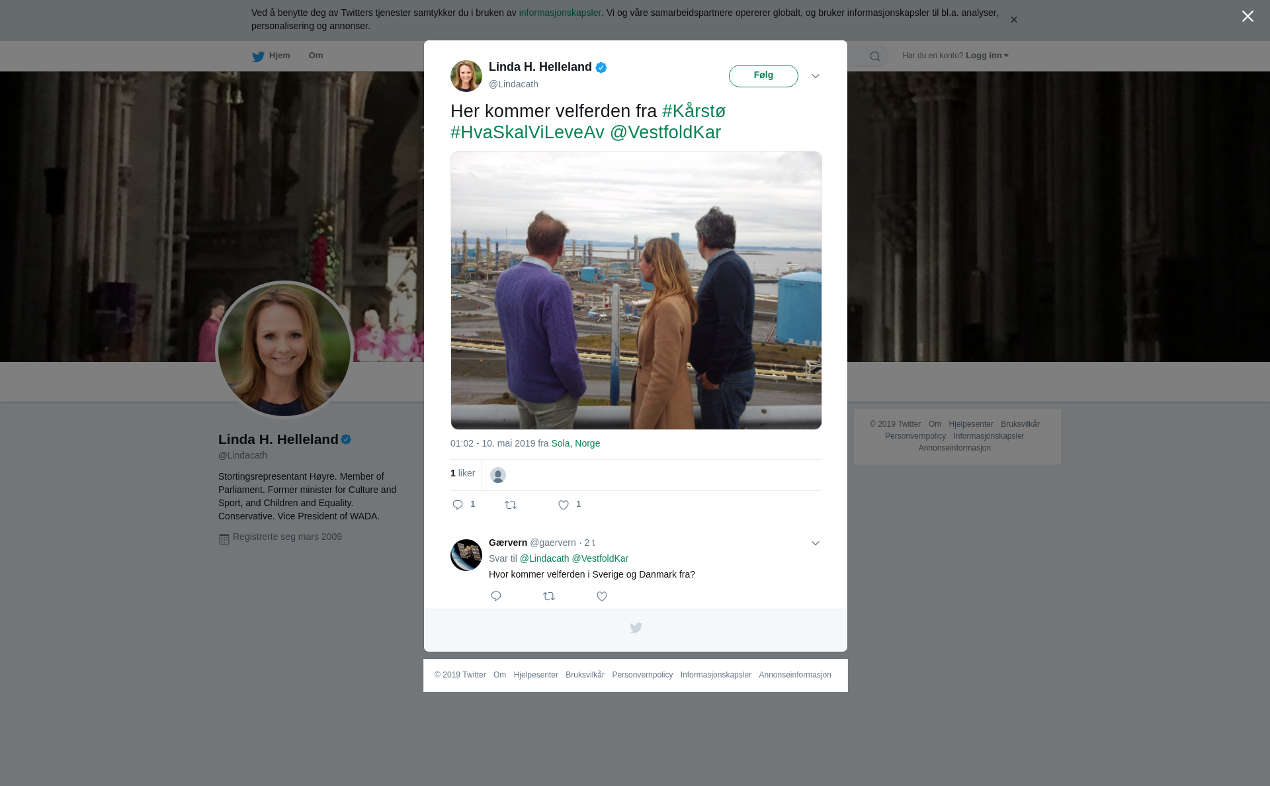Open the @VestfoldKar mention in the tweet text

click(665, 132)
